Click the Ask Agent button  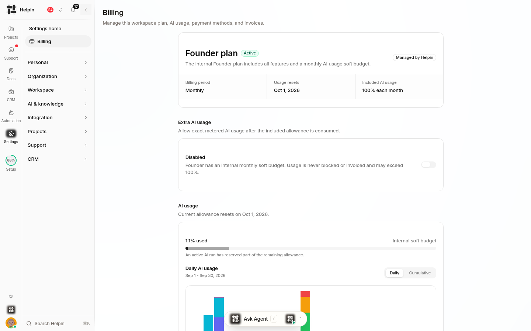click(256, 319)
